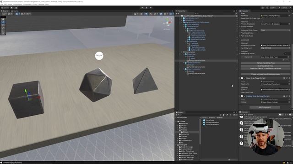Select the Rotate tool in Scene toolbox

pos(3,25)
